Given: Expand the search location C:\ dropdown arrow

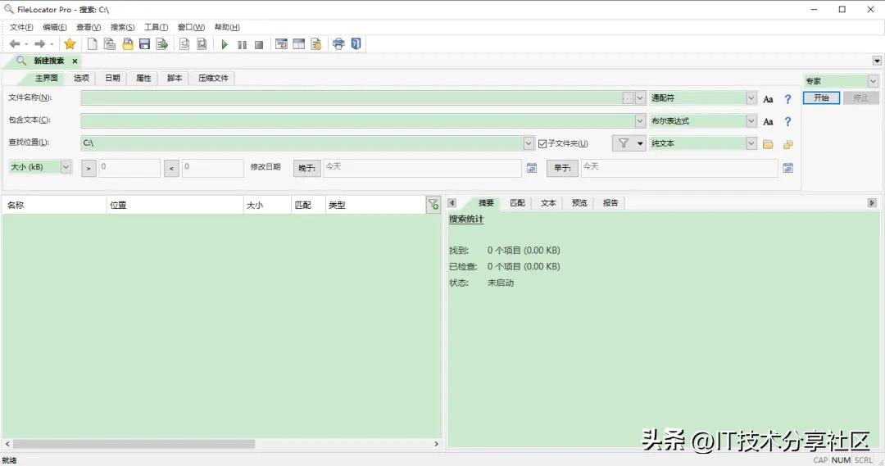Looking at the screenshot, I should (529, 143).
